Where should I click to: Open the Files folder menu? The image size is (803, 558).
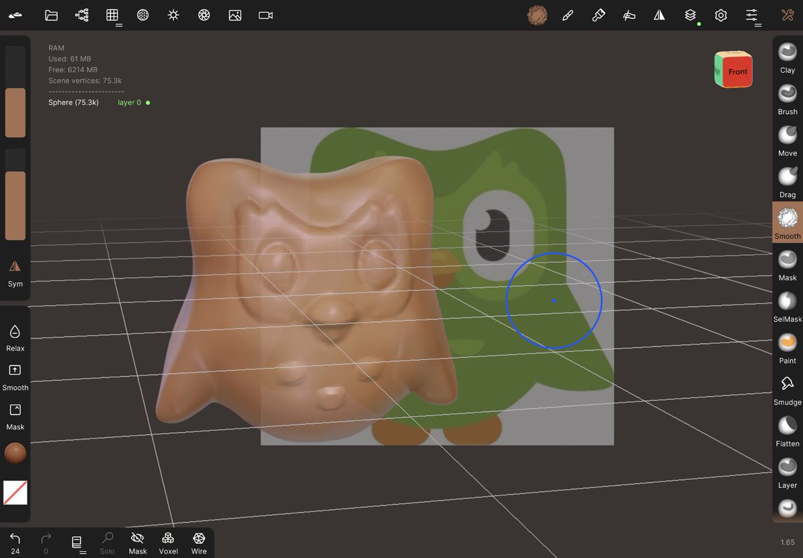point(51,15)
